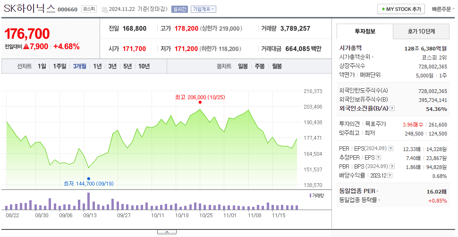The height and width of the screenshot is (237, 458).
Task: Click the 시가 value 171,700
Action: click(x=134, y=49)
